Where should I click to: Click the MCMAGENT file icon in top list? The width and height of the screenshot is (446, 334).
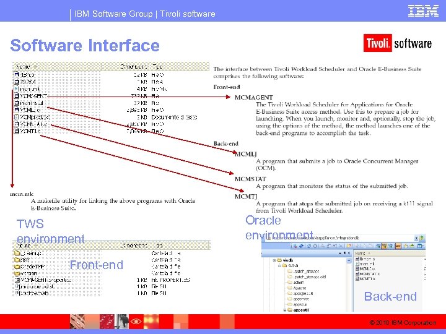click(x=17, y=96)
